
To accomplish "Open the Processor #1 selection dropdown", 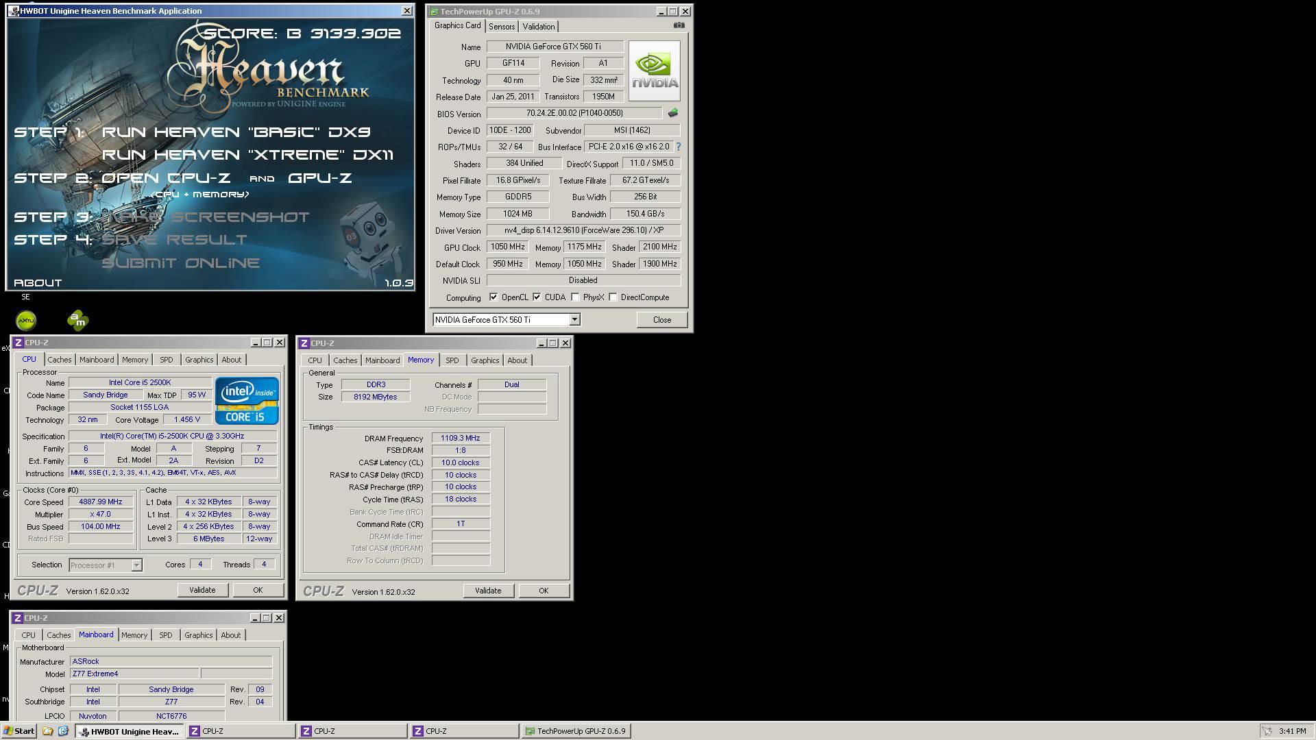I will coord(136,565).
